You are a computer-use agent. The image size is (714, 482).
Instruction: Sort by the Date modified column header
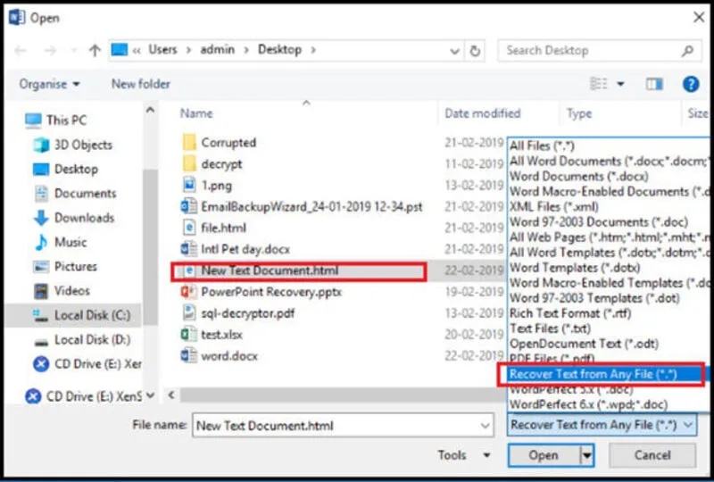tap(482, 113)
